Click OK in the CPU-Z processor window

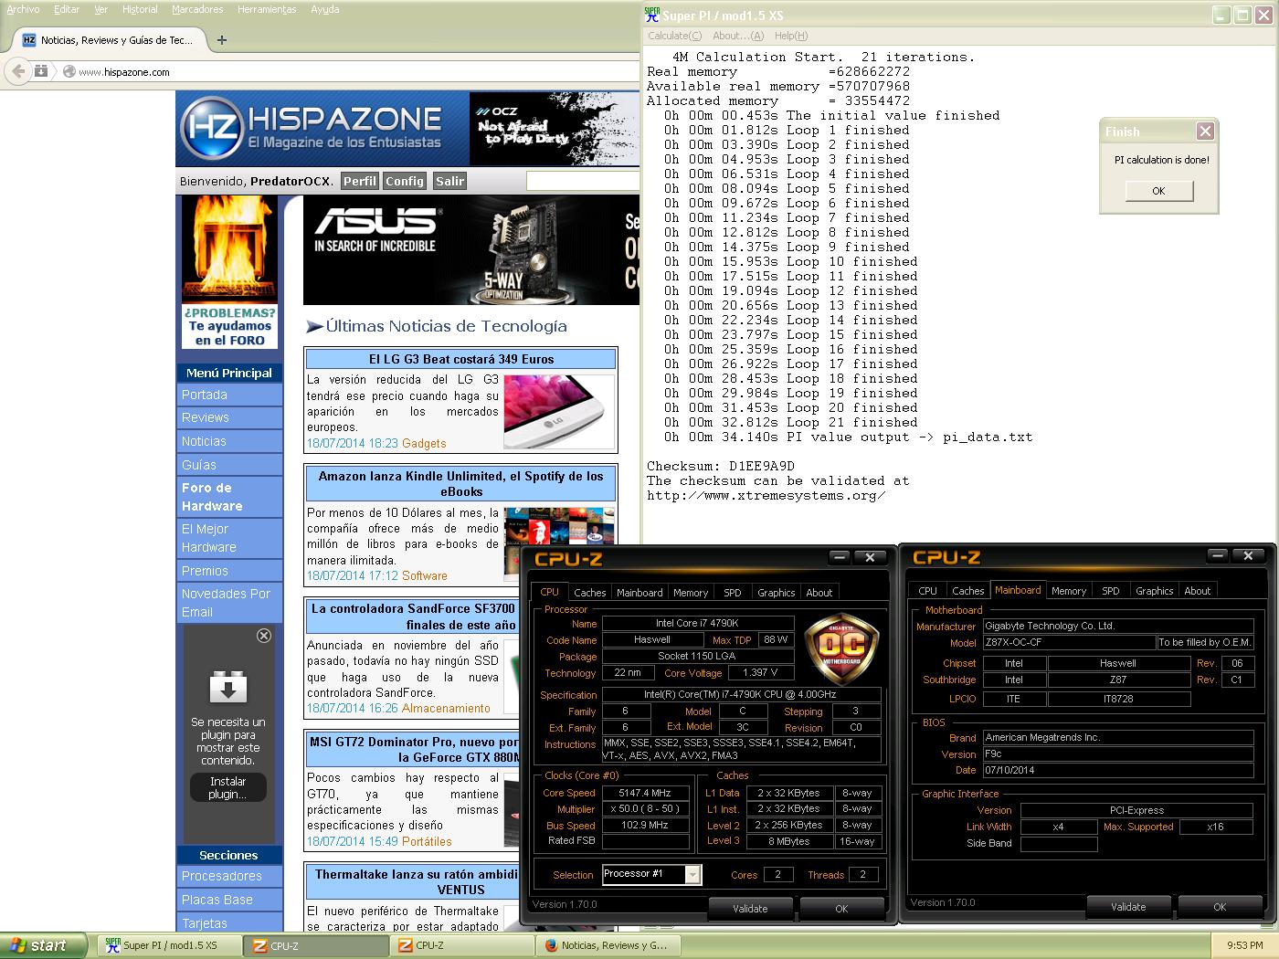(841, 909)
